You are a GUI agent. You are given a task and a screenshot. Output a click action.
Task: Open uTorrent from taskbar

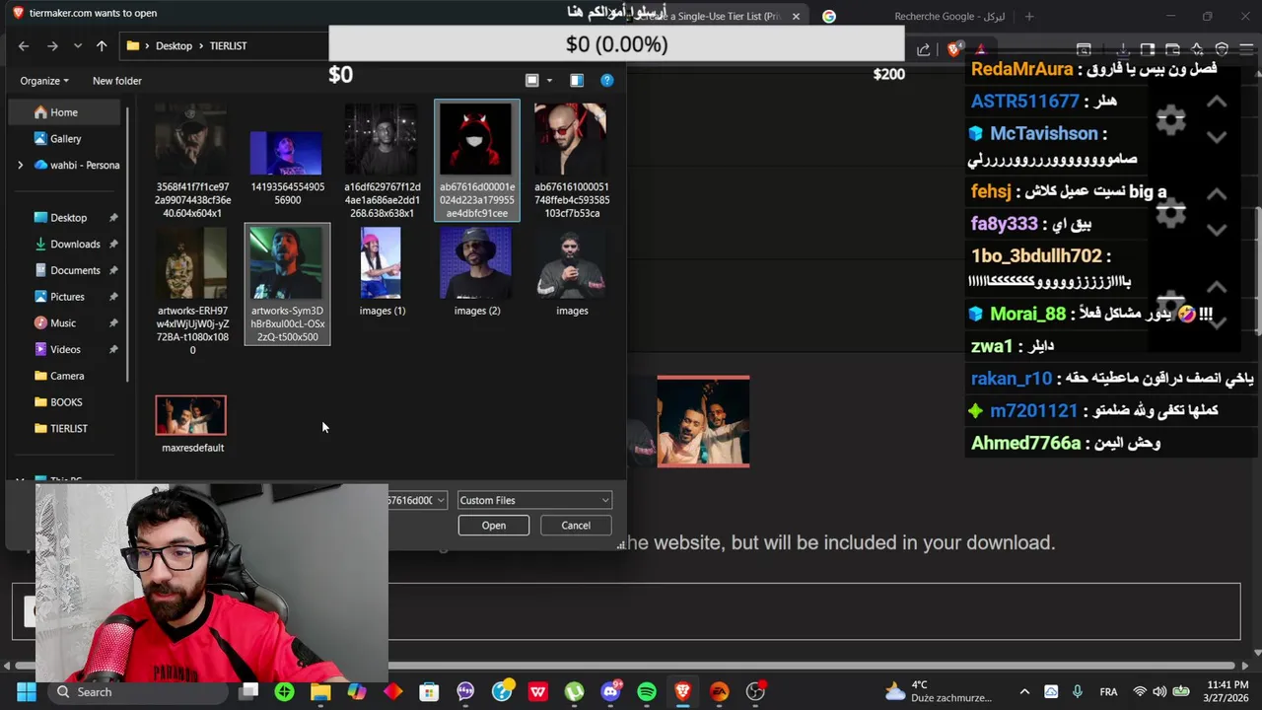574,692
